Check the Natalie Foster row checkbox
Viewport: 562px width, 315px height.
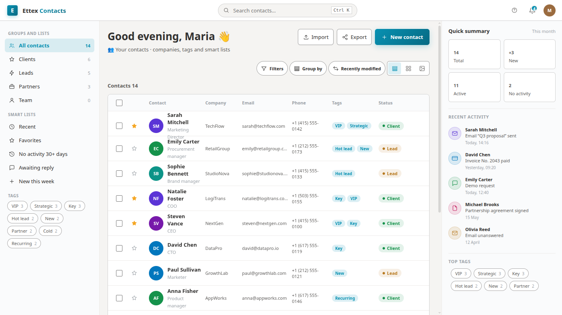click(119, 198)
